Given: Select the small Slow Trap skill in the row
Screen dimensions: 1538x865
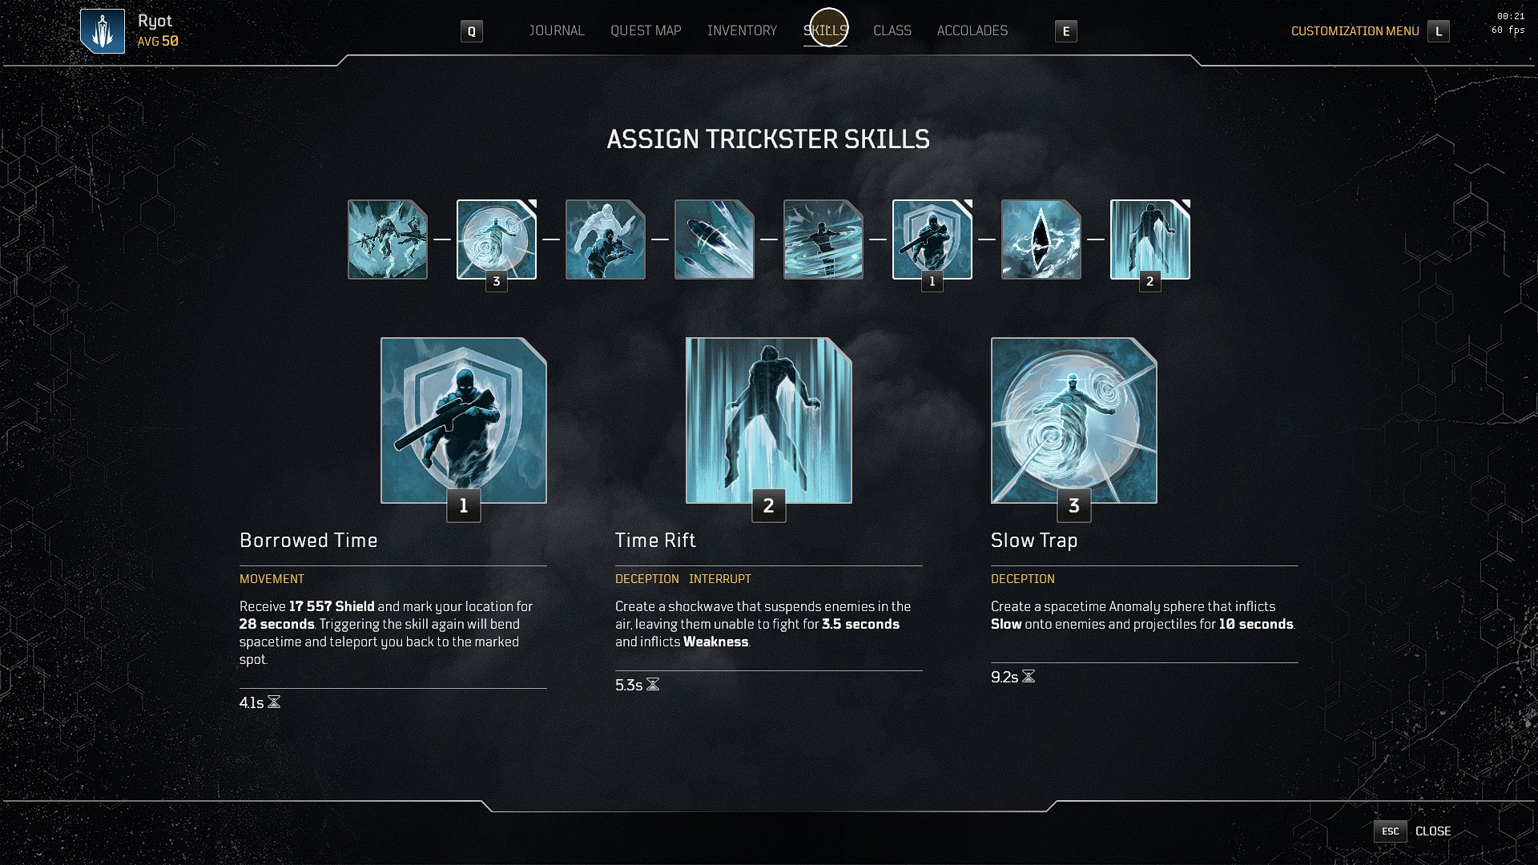Looking at the screenshot, I should coord(497,239).
